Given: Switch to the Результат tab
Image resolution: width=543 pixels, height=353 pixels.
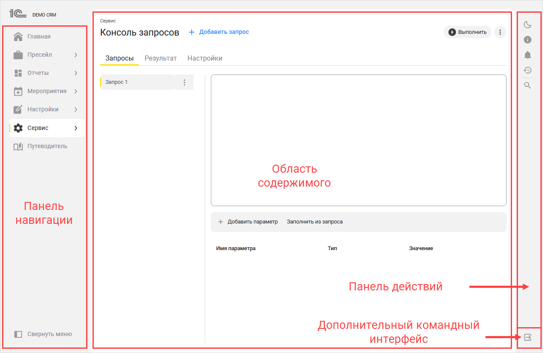Looking at the screenshot, I should [160, 58].
